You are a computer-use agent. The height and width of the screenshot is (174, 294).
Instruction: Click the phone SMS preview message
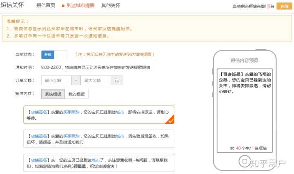click(245, 83)
